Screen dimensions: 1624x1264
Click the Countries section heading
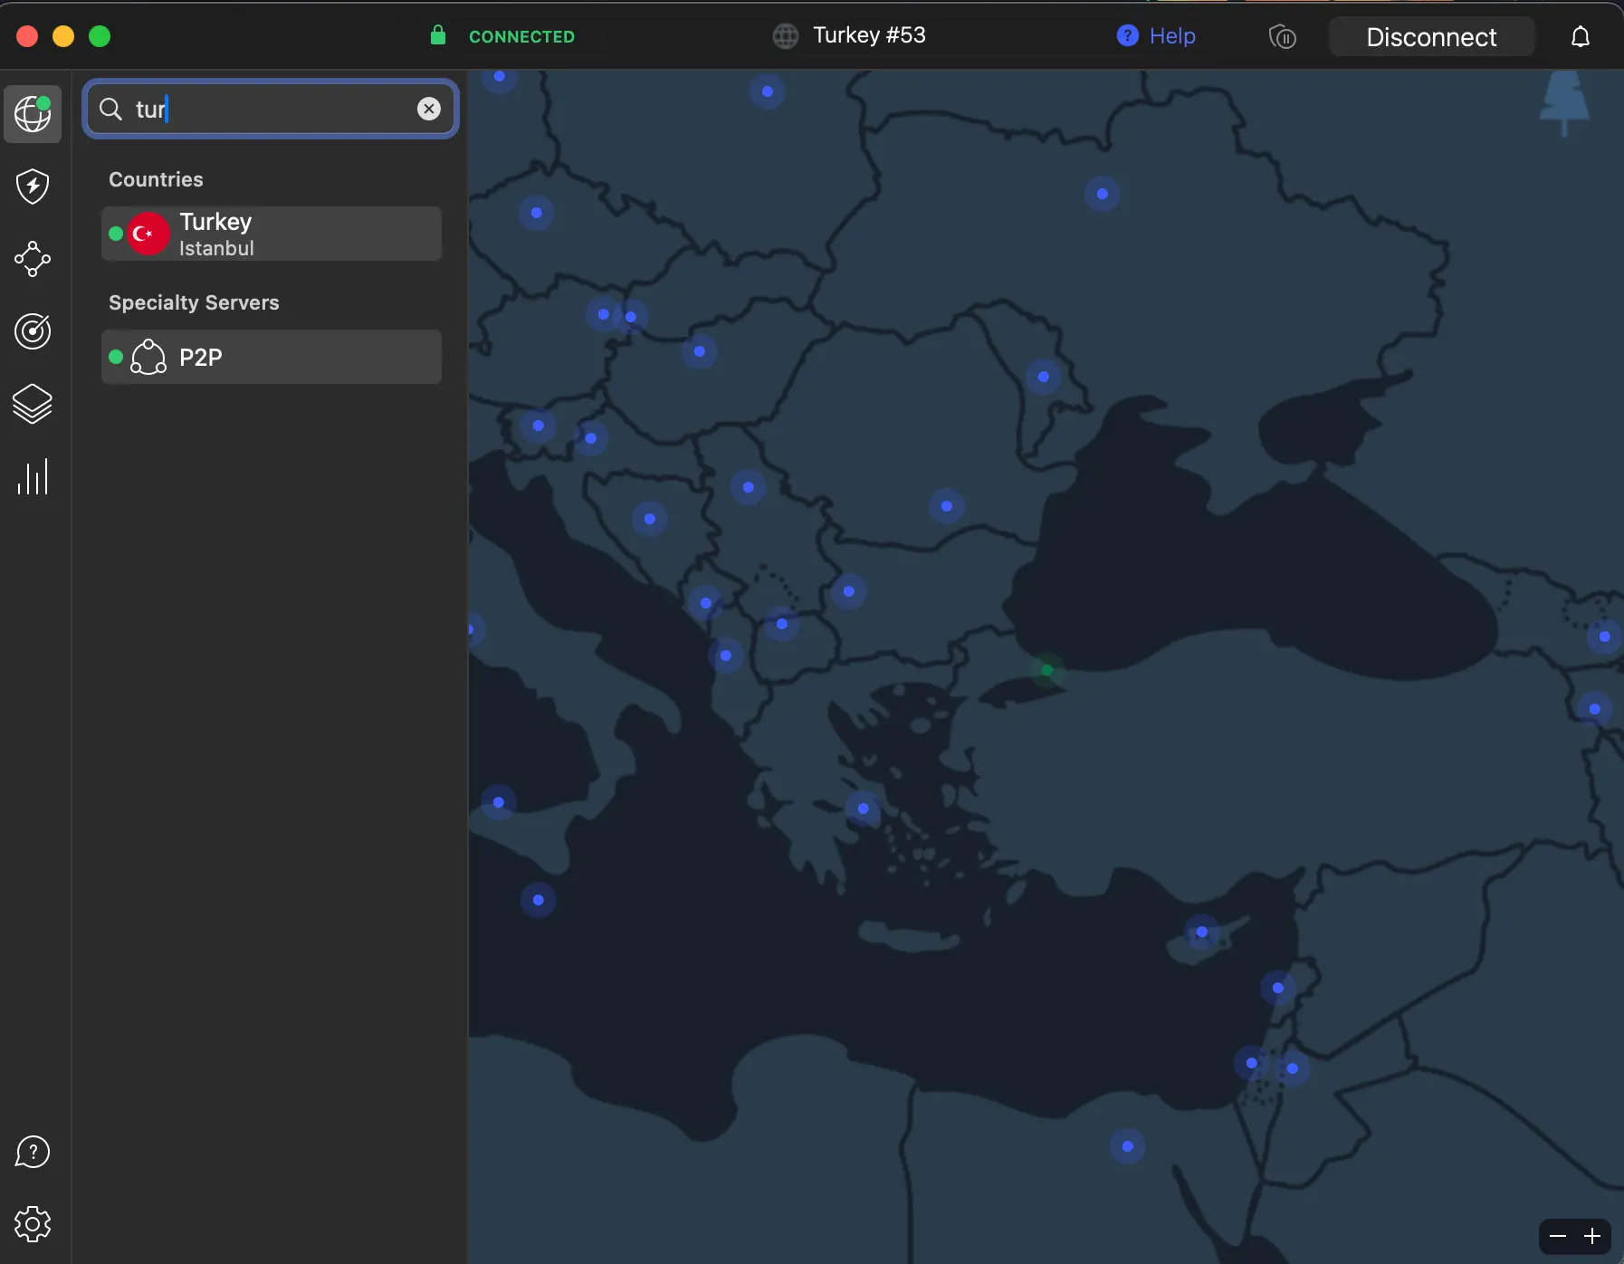click(x=156, y=179)
